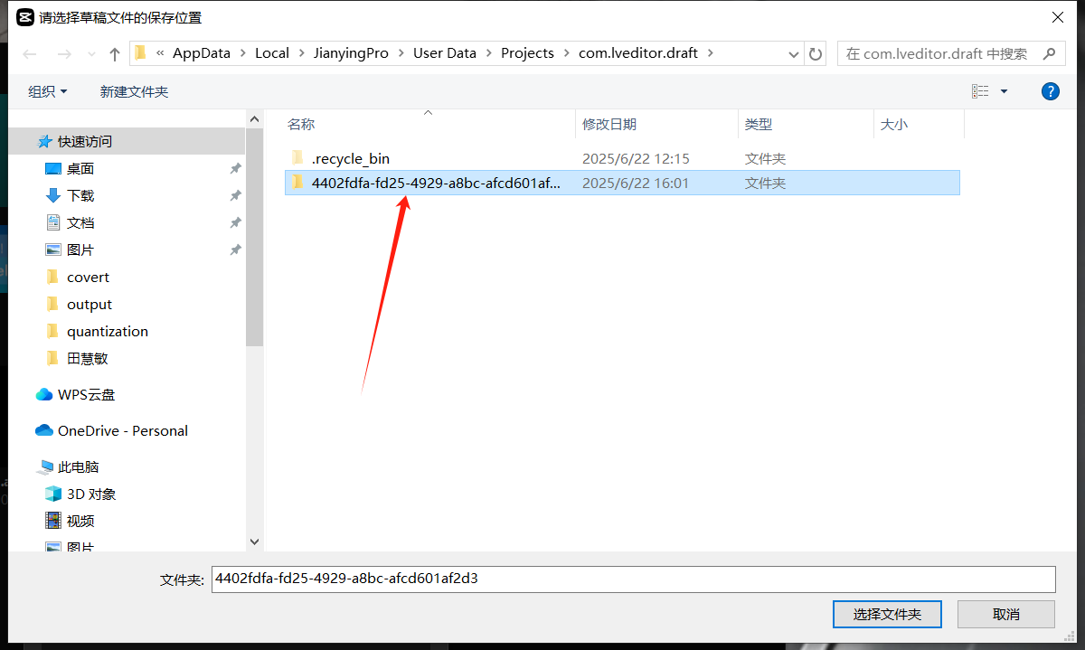Viewport: 1085px width, 650px height.
Task: Click the 文件夹 name input field
Action: tap(633, 579)
